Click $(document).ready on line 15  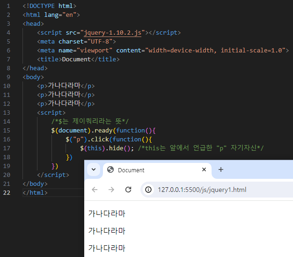pyautogui.click(x=82, y=131)
